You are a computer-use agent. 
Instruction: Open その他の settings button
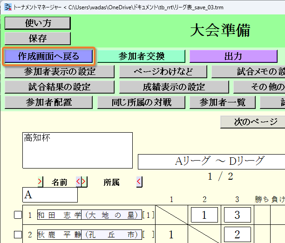259,87
